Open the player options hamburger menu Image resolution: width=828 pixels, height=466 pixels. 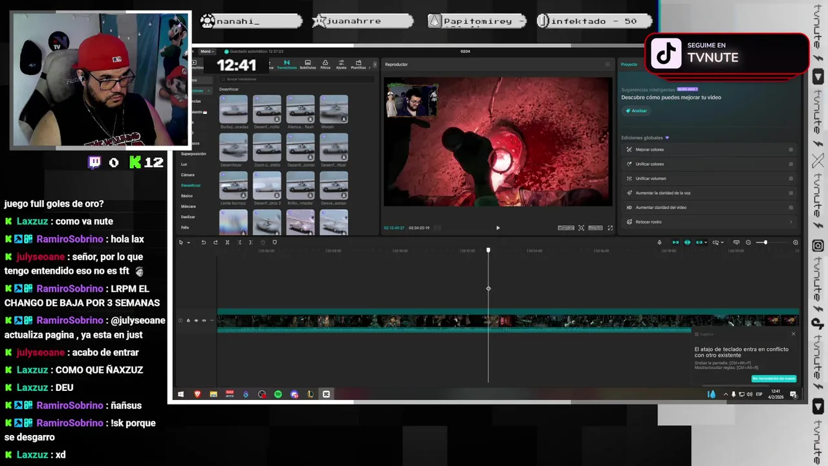[607, 64]
